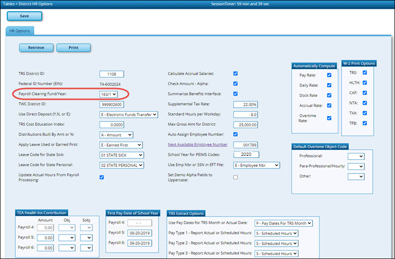Switch to the HR Options tab
Screen dimensions: 395x259
[20, 31]
